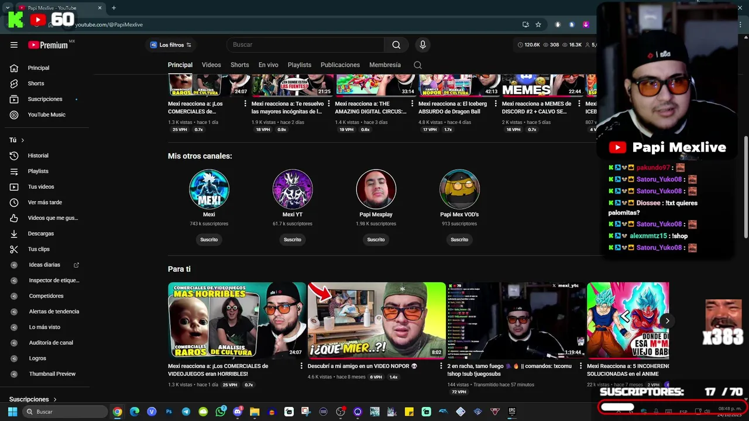Click the Windows taskbar Buscar box
This screenshot has height=421, width=749.
[66, 412]
